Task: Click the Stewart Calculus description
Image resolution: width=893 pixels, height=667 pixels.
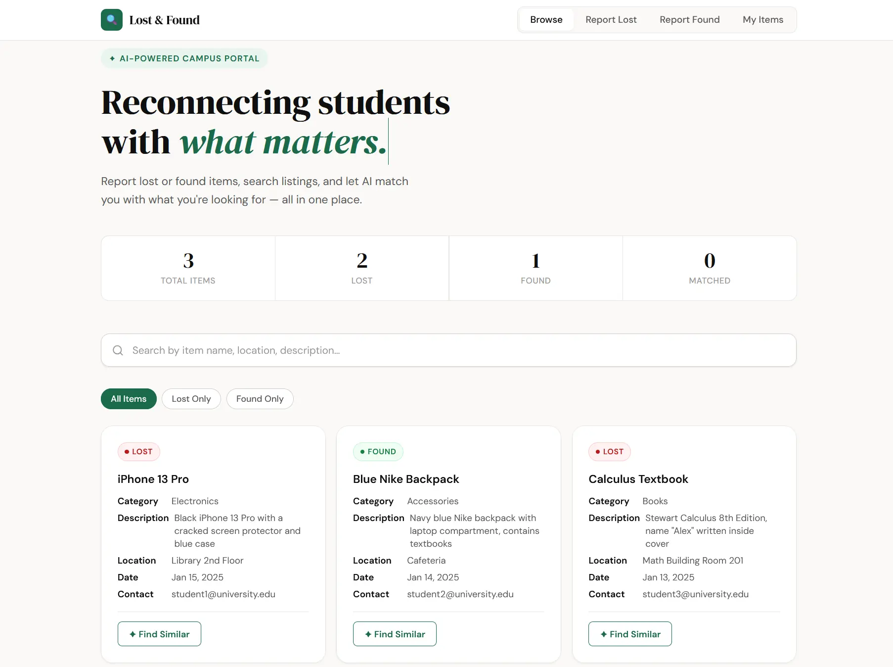Action: (x=706, y=531)
